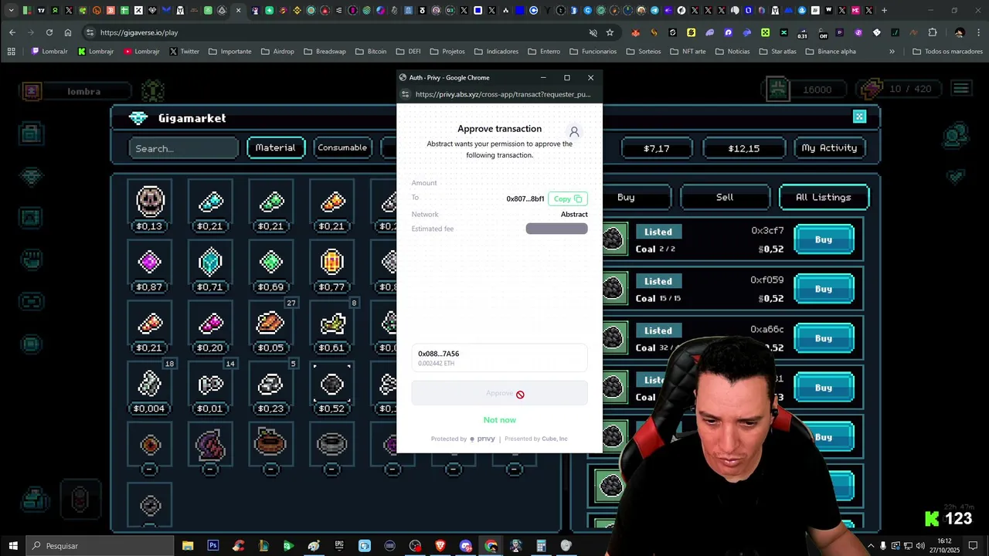The image size is (989, 556).
Task: Open File Explorer from the taskbar
Action: (188, 546)
